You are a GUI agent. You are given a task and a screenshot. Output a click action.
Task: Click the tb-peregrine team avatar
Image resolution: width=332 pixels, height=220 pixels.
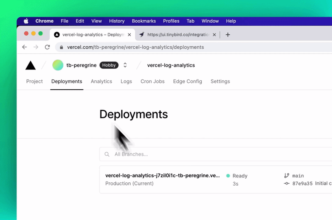58,65
